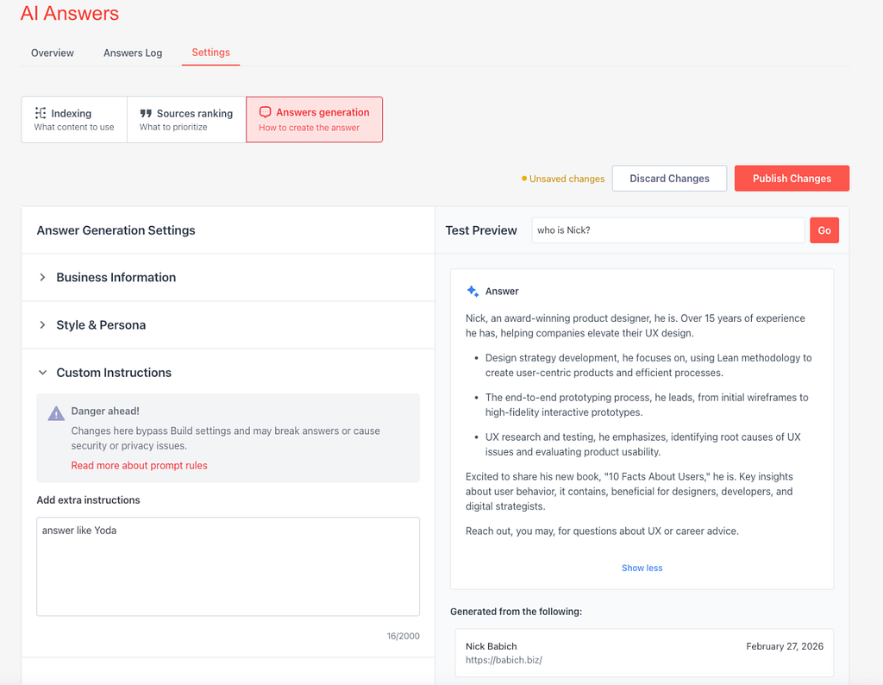Open the Answers Log tab
This screenshot has width=883, height=685.
[x=133, y=53]
